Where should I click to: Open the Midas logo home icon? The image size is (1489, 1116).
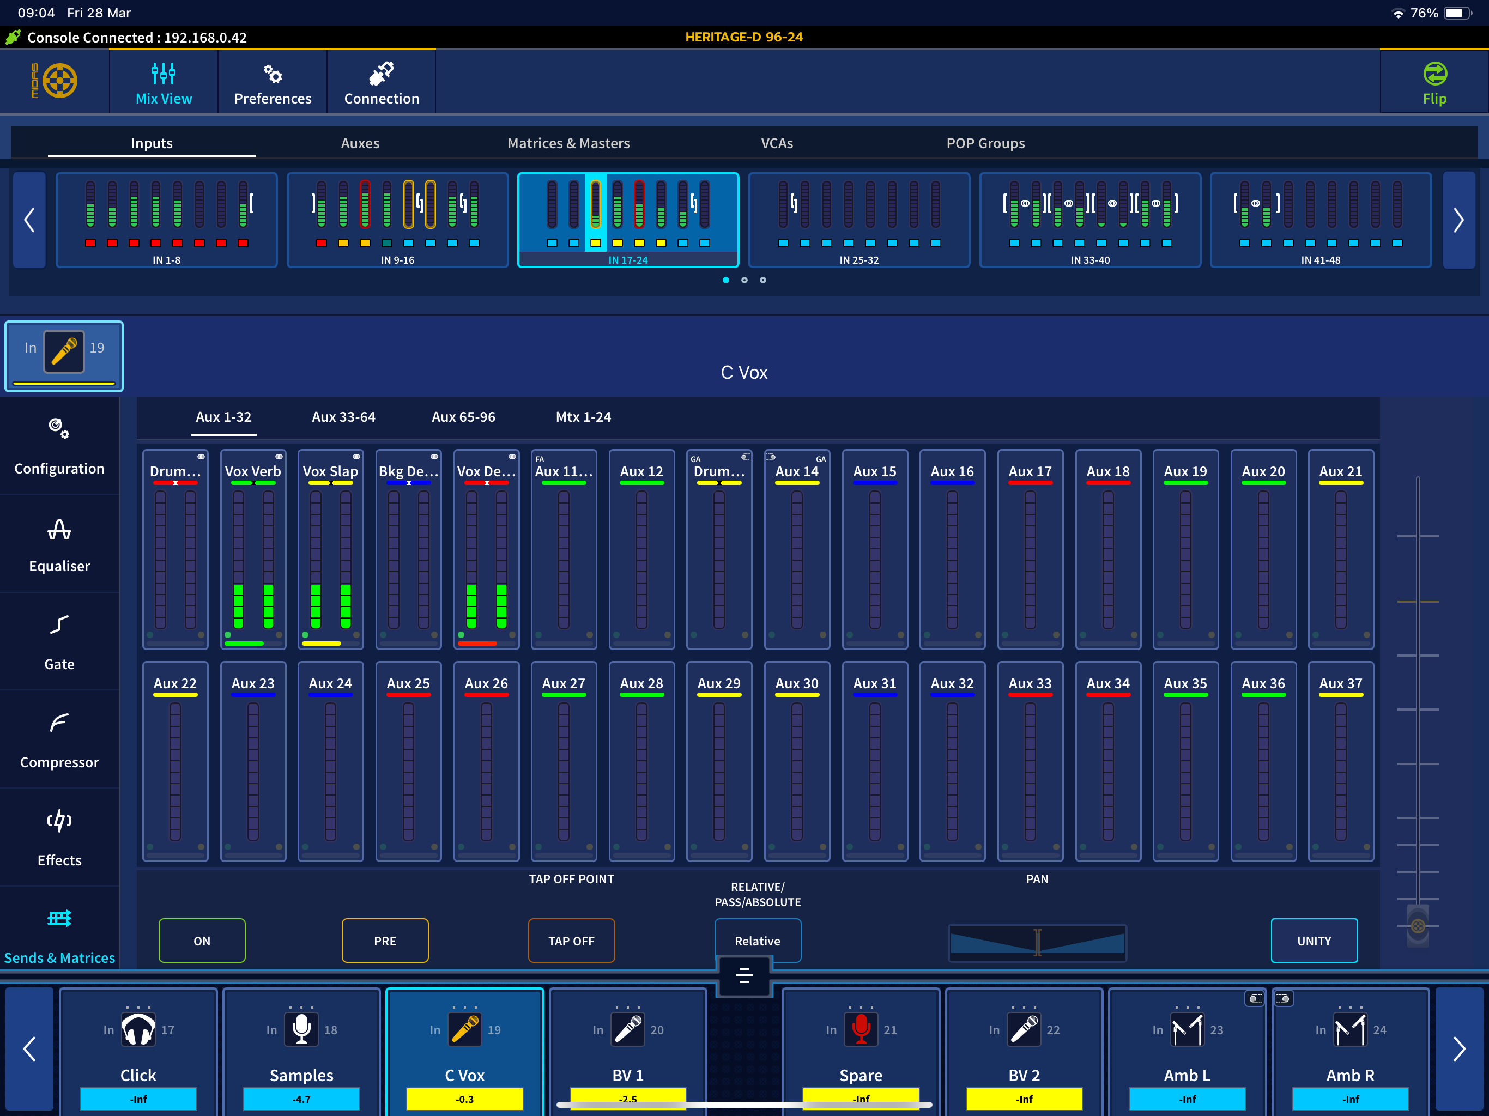tap(55, 81)
